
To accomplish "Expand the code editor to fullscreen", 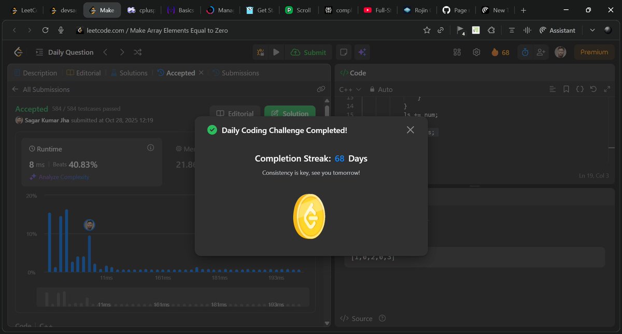I will click(x=607, y=89).
